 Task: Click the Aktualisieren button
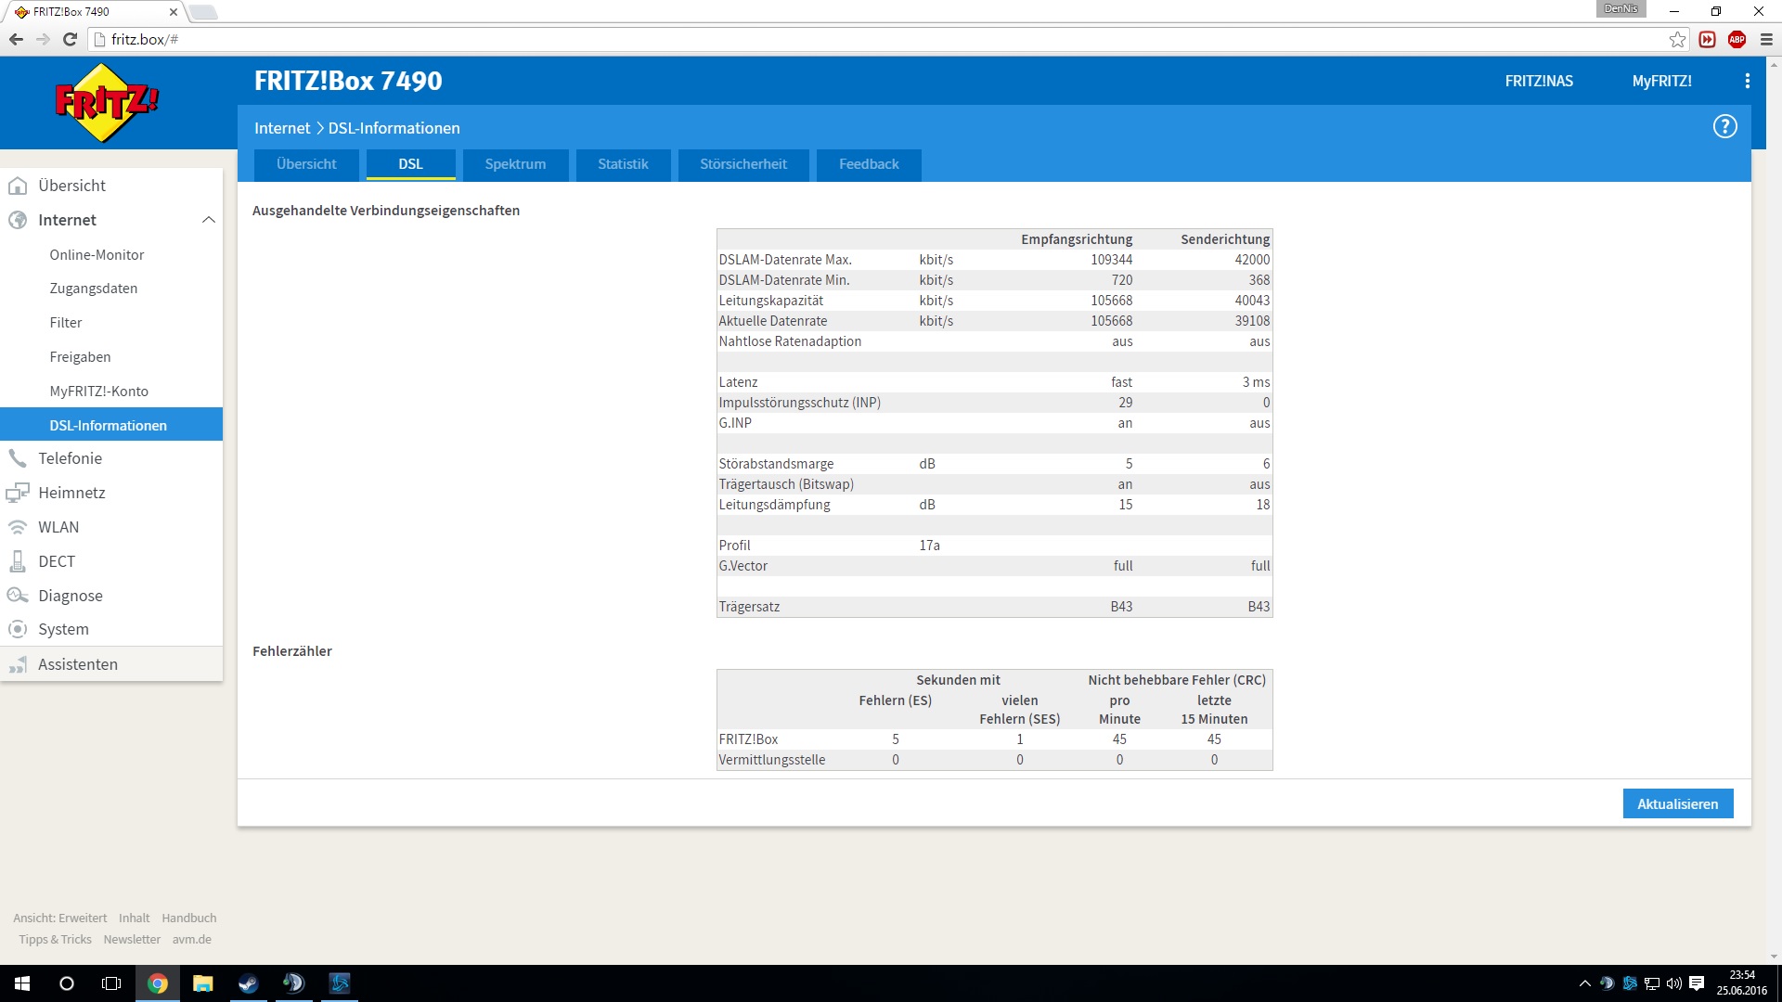pos(1677,804)
